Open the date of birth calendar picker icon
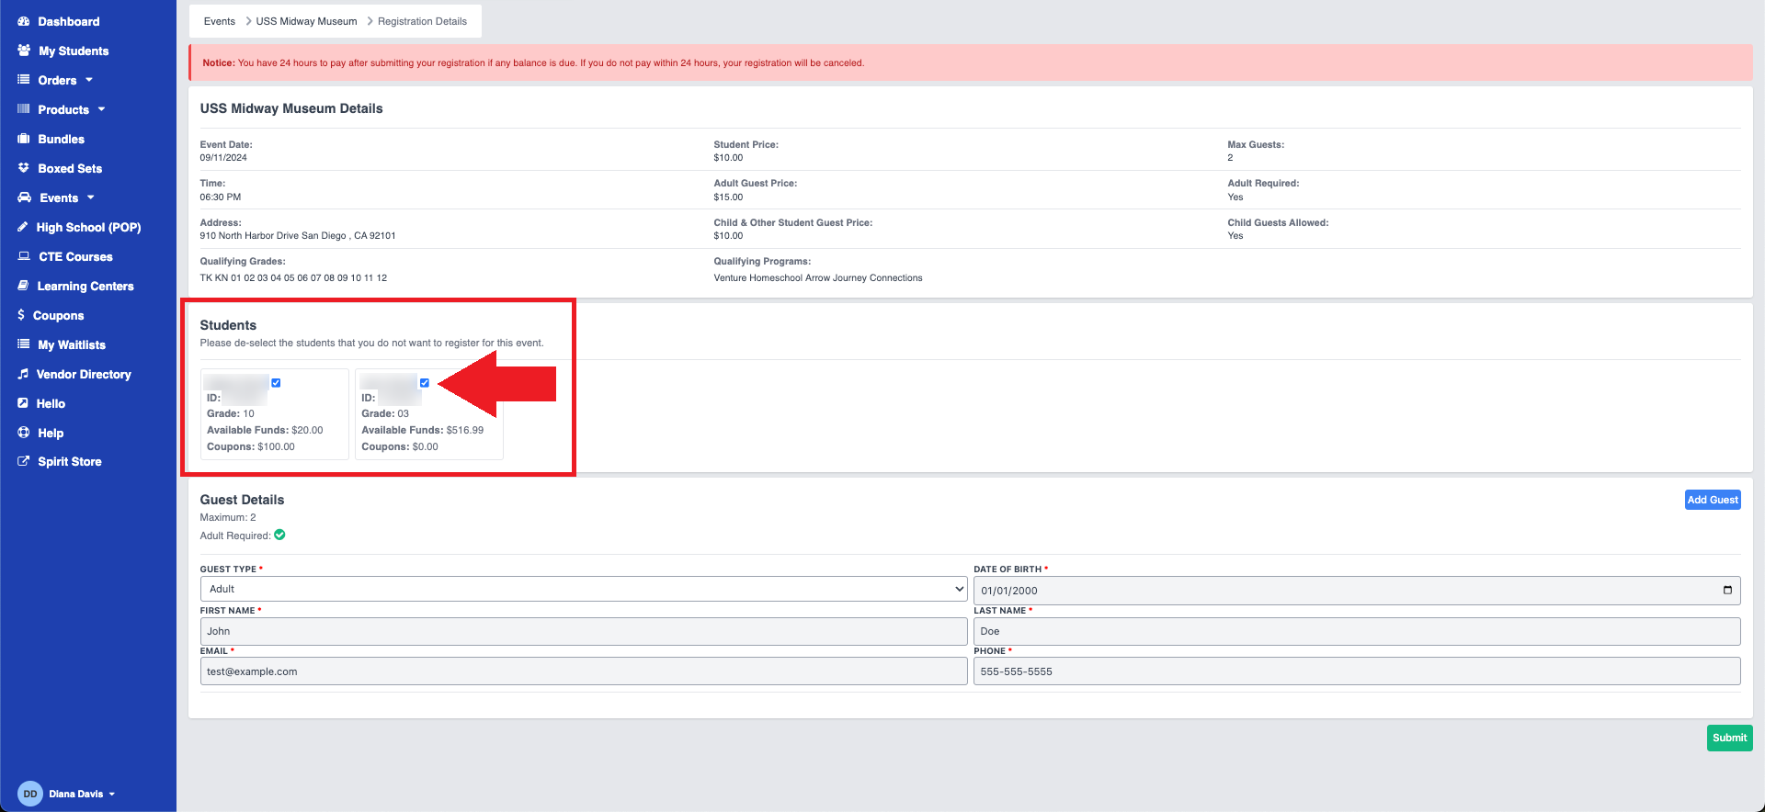The image size is (1765, 812). point(1727,591)
